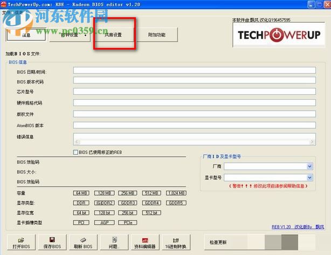Screen dimensions: 331x255
Task: Select the 128 bit bus width indicator
Action: [x=105, y=213]
